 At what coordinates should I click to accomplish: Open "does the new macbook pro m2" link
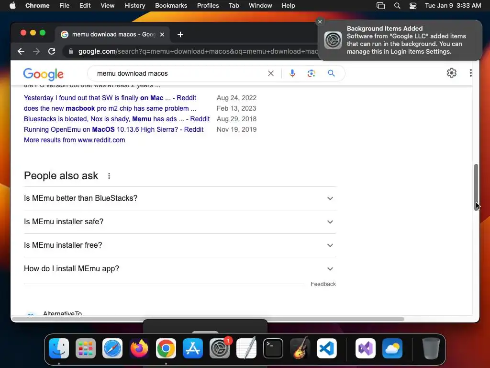110,109
